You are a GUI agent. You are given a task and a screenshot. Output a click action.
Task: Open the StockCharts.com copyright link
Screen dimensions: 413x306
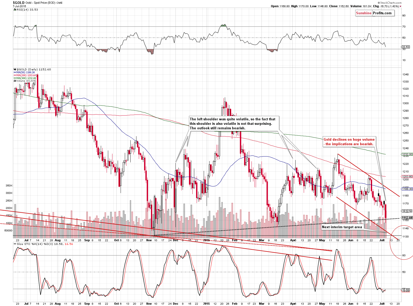click(389, 3)
